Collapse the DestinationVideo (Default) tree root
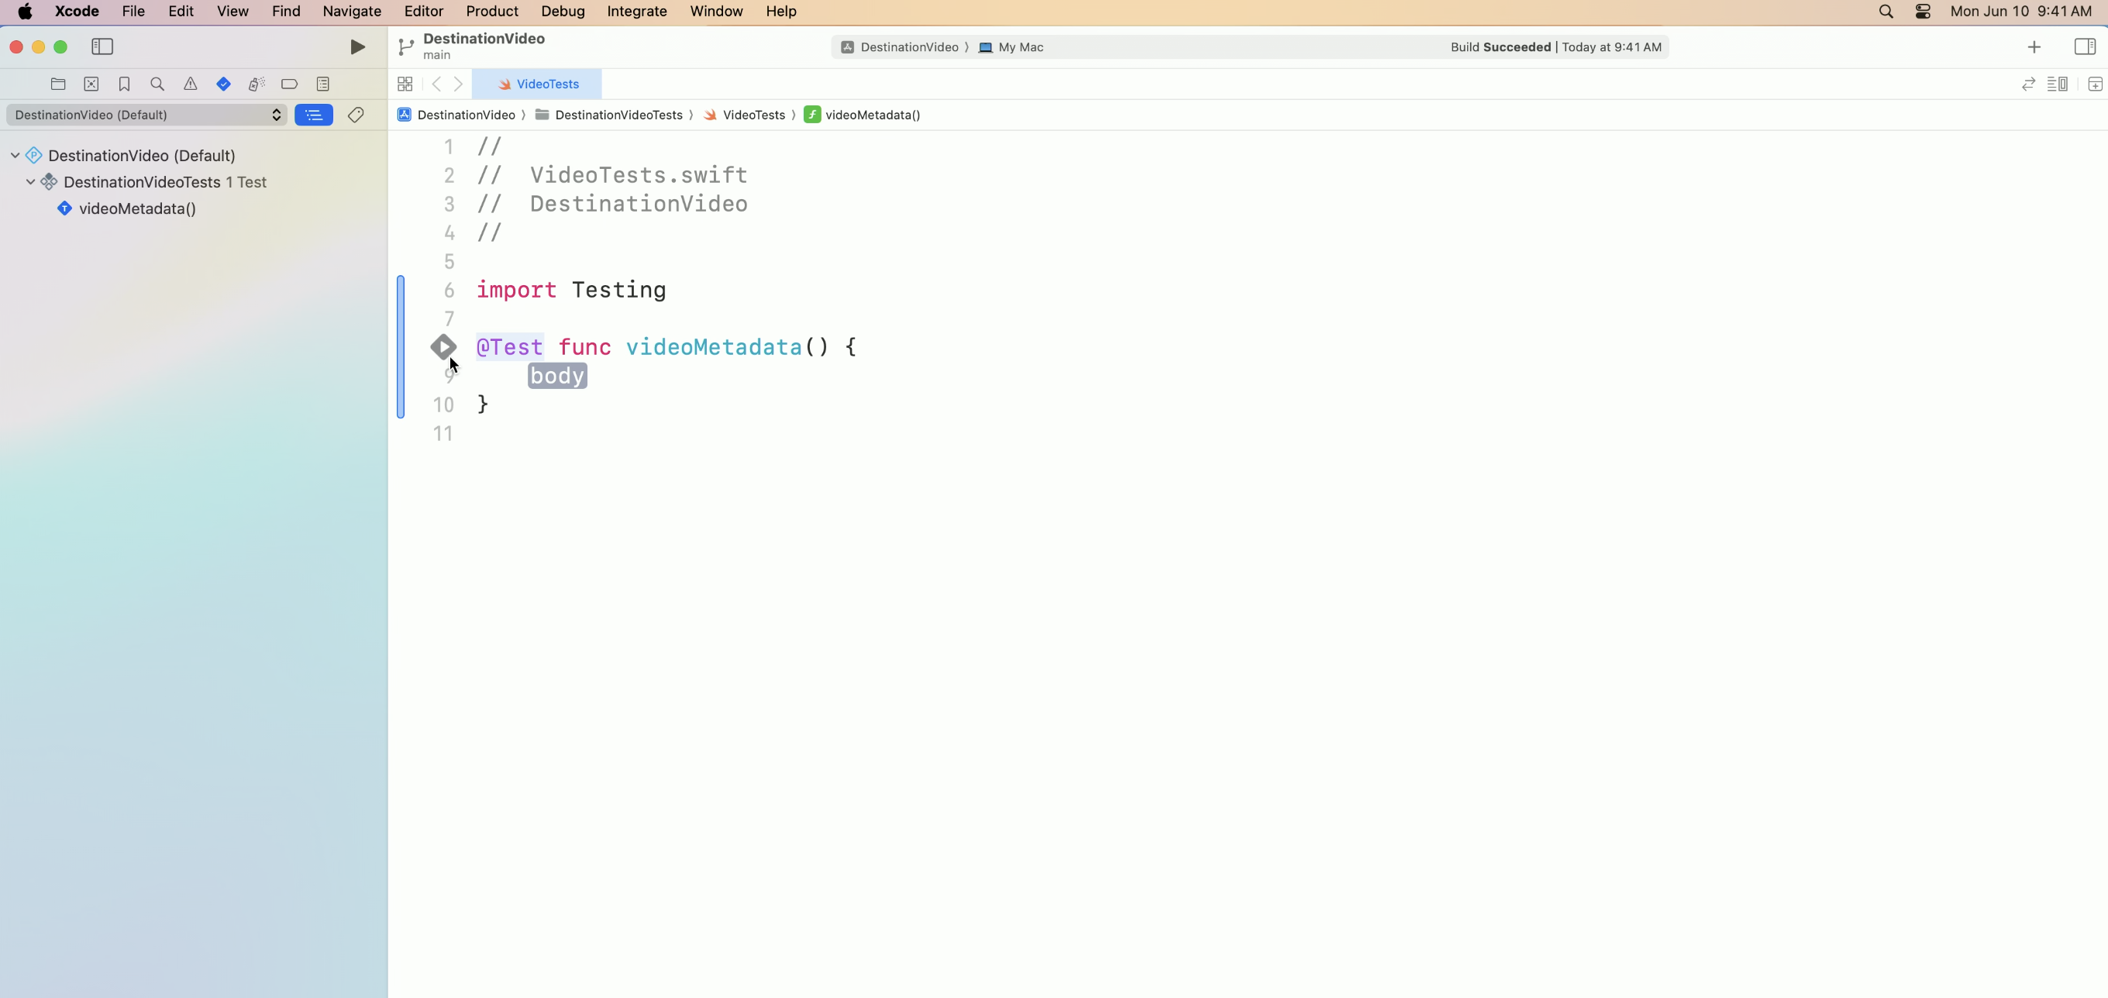 click(15, 156)
